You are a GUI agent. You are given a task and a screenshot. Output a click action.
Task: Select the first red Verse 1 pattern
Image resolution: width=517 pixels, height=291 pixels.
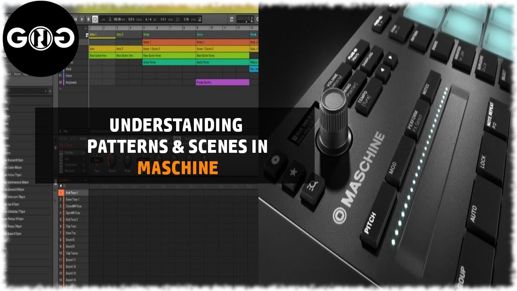click(169, 42)
